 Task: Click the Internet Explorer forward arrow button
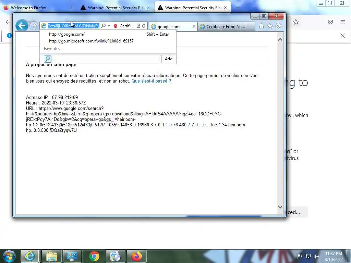[x=34, y=26]
